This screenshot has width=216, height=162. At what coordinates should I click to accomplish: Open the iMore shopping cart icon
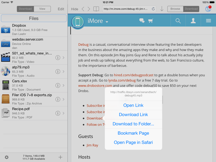point(150,21)
